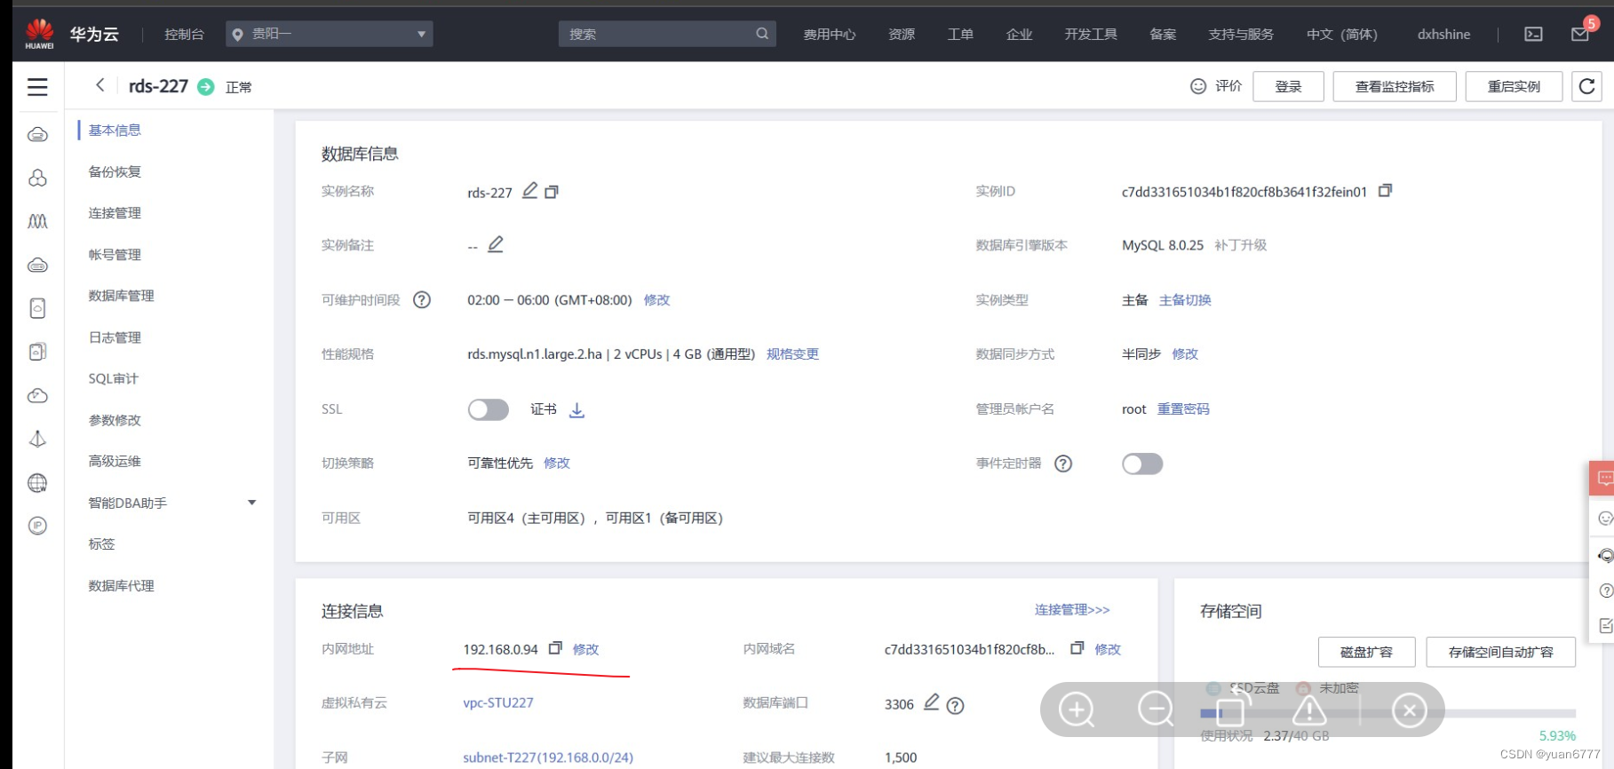Click 查看监控指标 button
Image resolution: width=1614 pixels, height=769 pixels.
tap(1395, 86)
